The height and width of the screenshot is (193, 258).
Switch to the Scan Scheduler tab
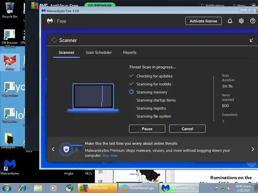point(99,53)
